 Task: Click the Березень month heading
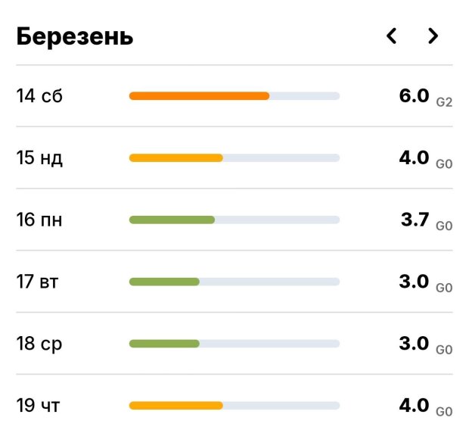tap(75, 36)
